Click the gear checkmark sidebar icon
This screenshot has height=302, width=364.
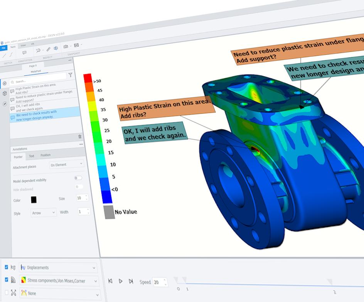tap(5, 83)
